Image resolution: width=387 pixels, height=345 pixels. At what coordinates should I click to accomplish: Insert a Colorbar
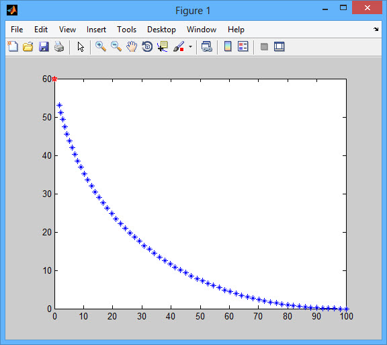coord(228,46)
